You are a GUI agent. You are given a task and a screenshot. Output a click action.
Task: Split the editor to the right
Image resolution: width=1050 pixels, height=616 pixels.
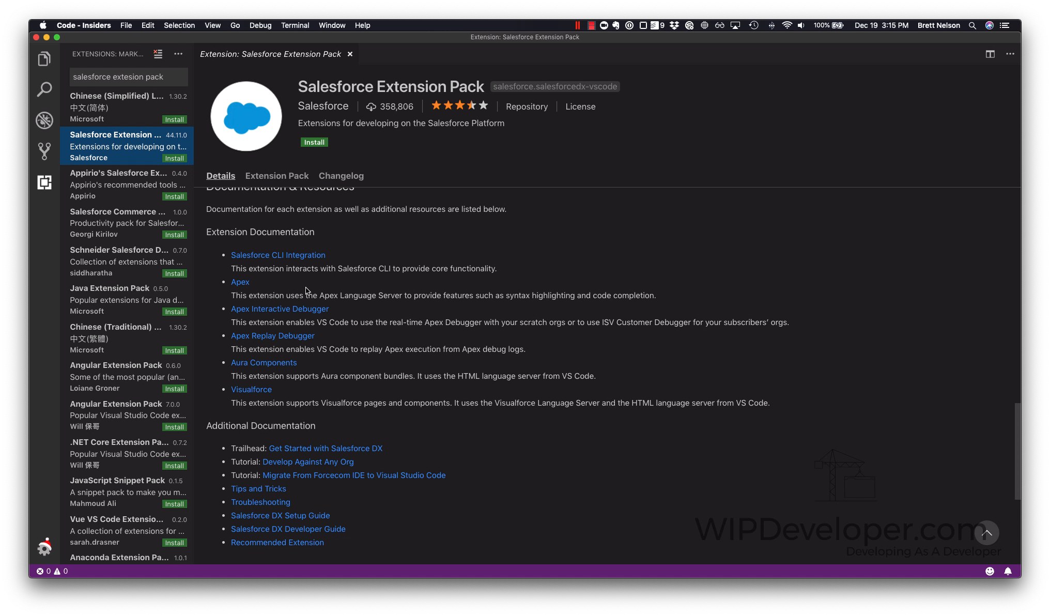click(990, 54)
